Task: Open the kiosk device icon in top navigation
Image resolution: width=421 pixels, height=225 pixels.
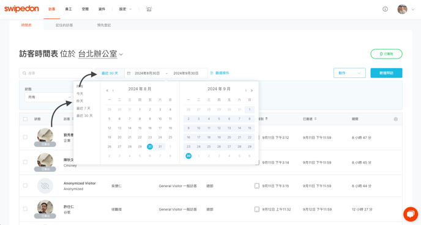Action: point(149,9)
